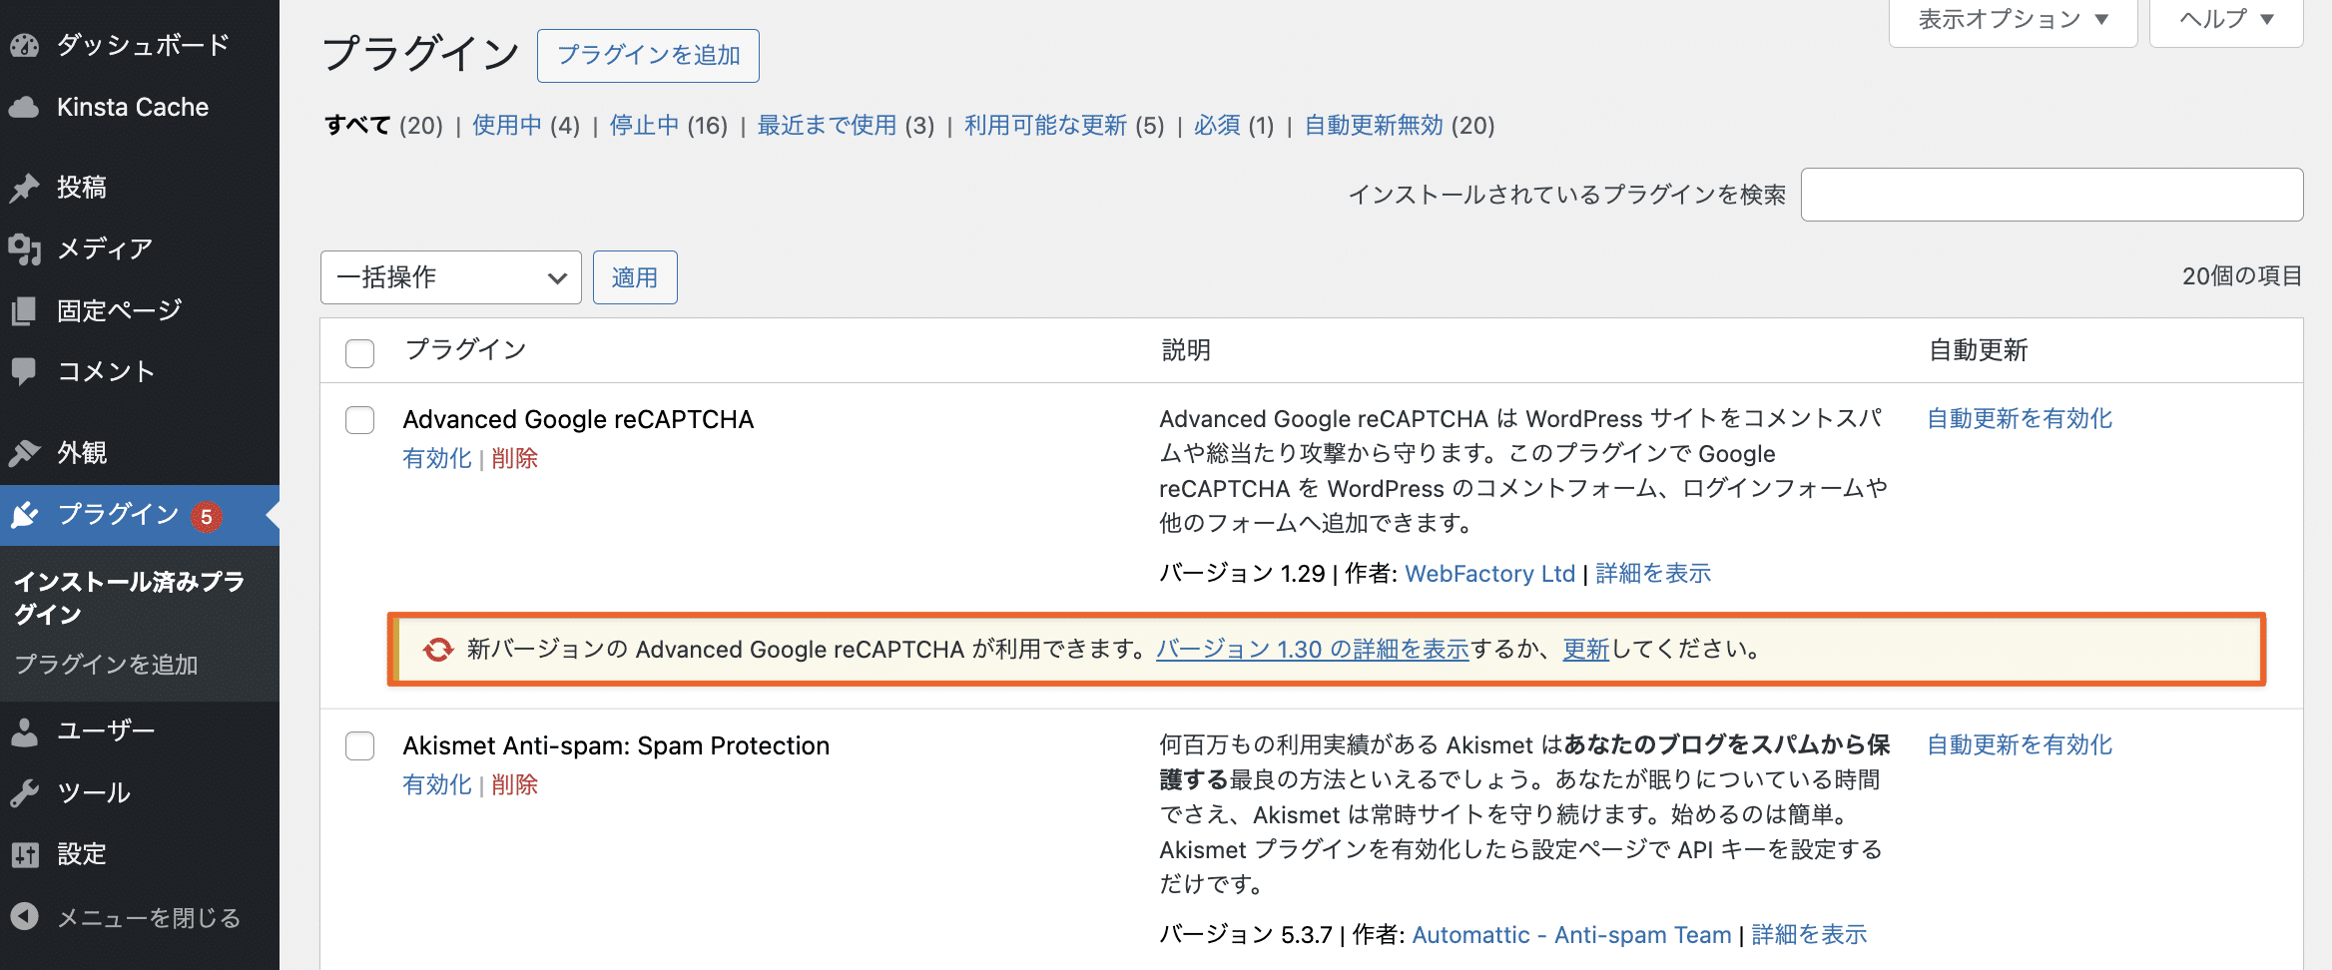Viewport: 2332px width, 970px height.
Task: Click the Kinsta Cache cloud icon
Action: coord(24,107)
